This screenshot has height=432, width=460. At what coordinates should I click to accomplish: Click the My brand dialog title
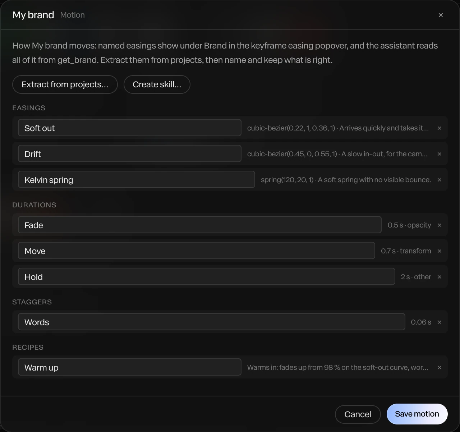tap(33, 15)
